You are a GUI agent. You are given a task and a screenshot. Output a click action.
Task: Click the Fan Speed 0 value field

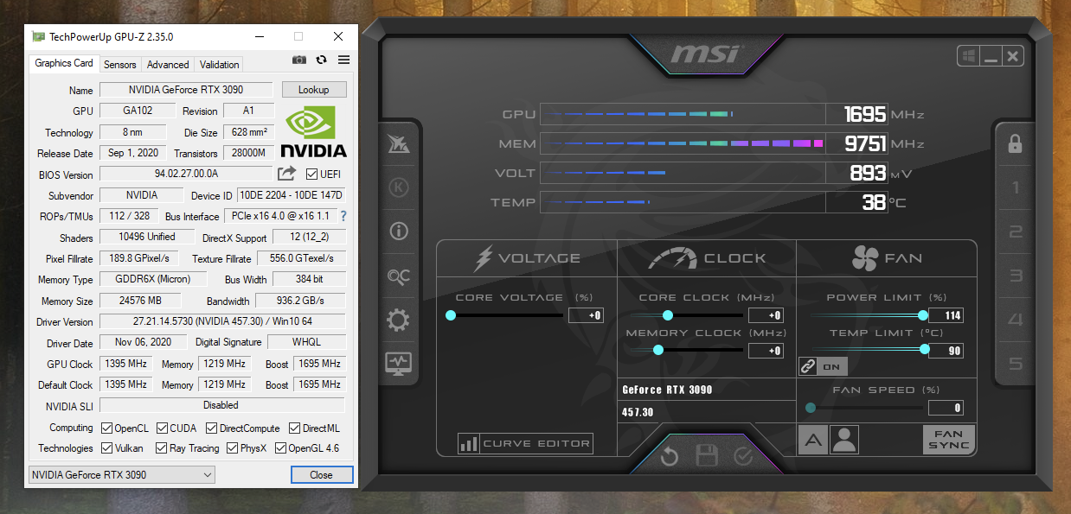click(946, 408)
